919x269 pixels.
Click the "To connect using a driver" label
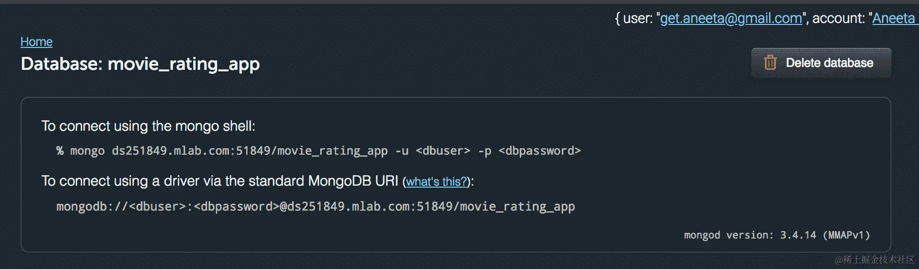220,181
